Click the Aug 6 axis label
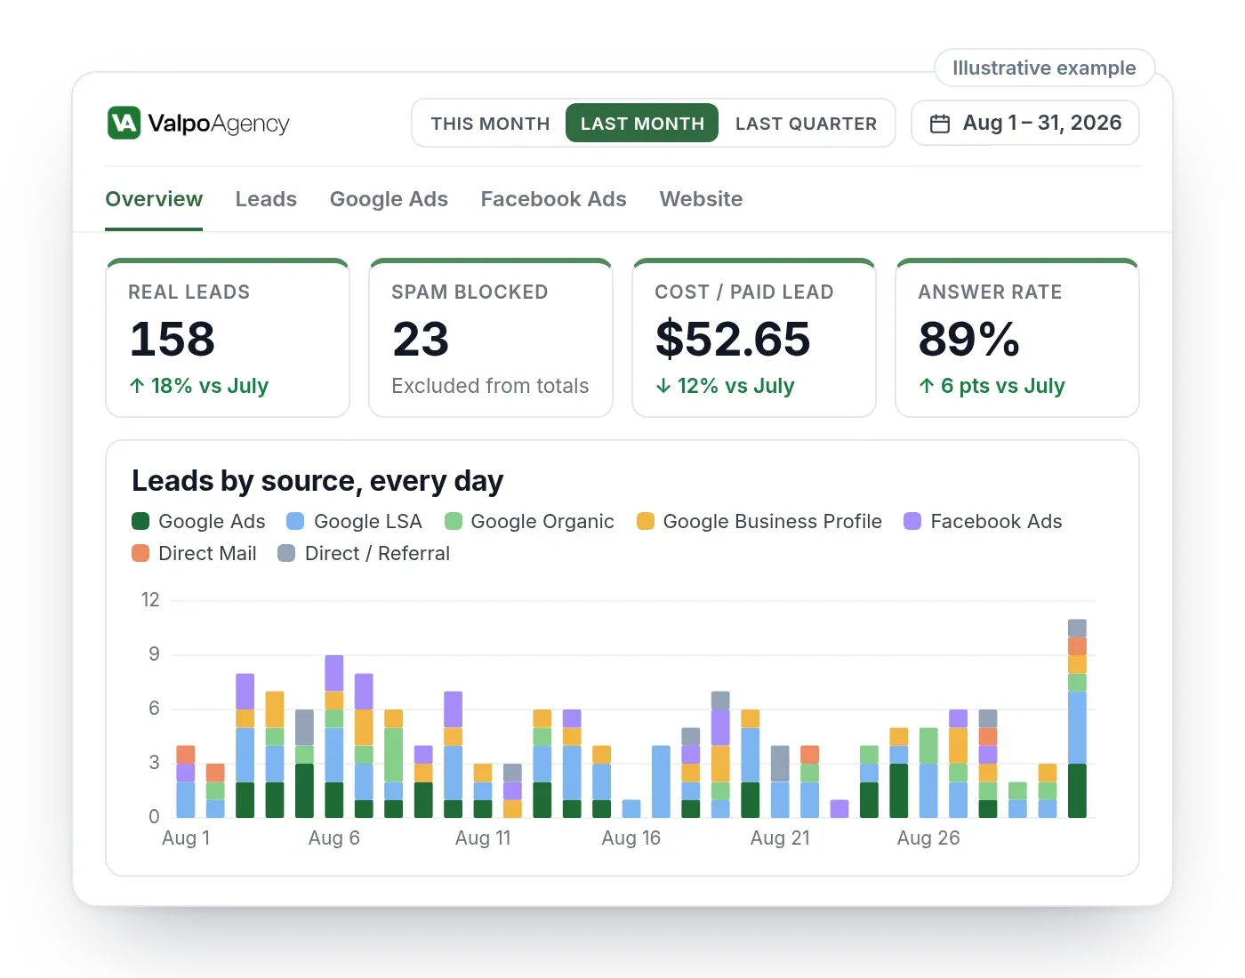This screenshot has height=978, width=1245. [x=334, y=838]
